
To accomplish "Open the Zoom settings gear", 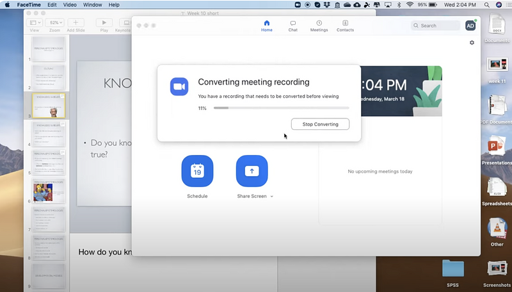I will click(472, 43).
